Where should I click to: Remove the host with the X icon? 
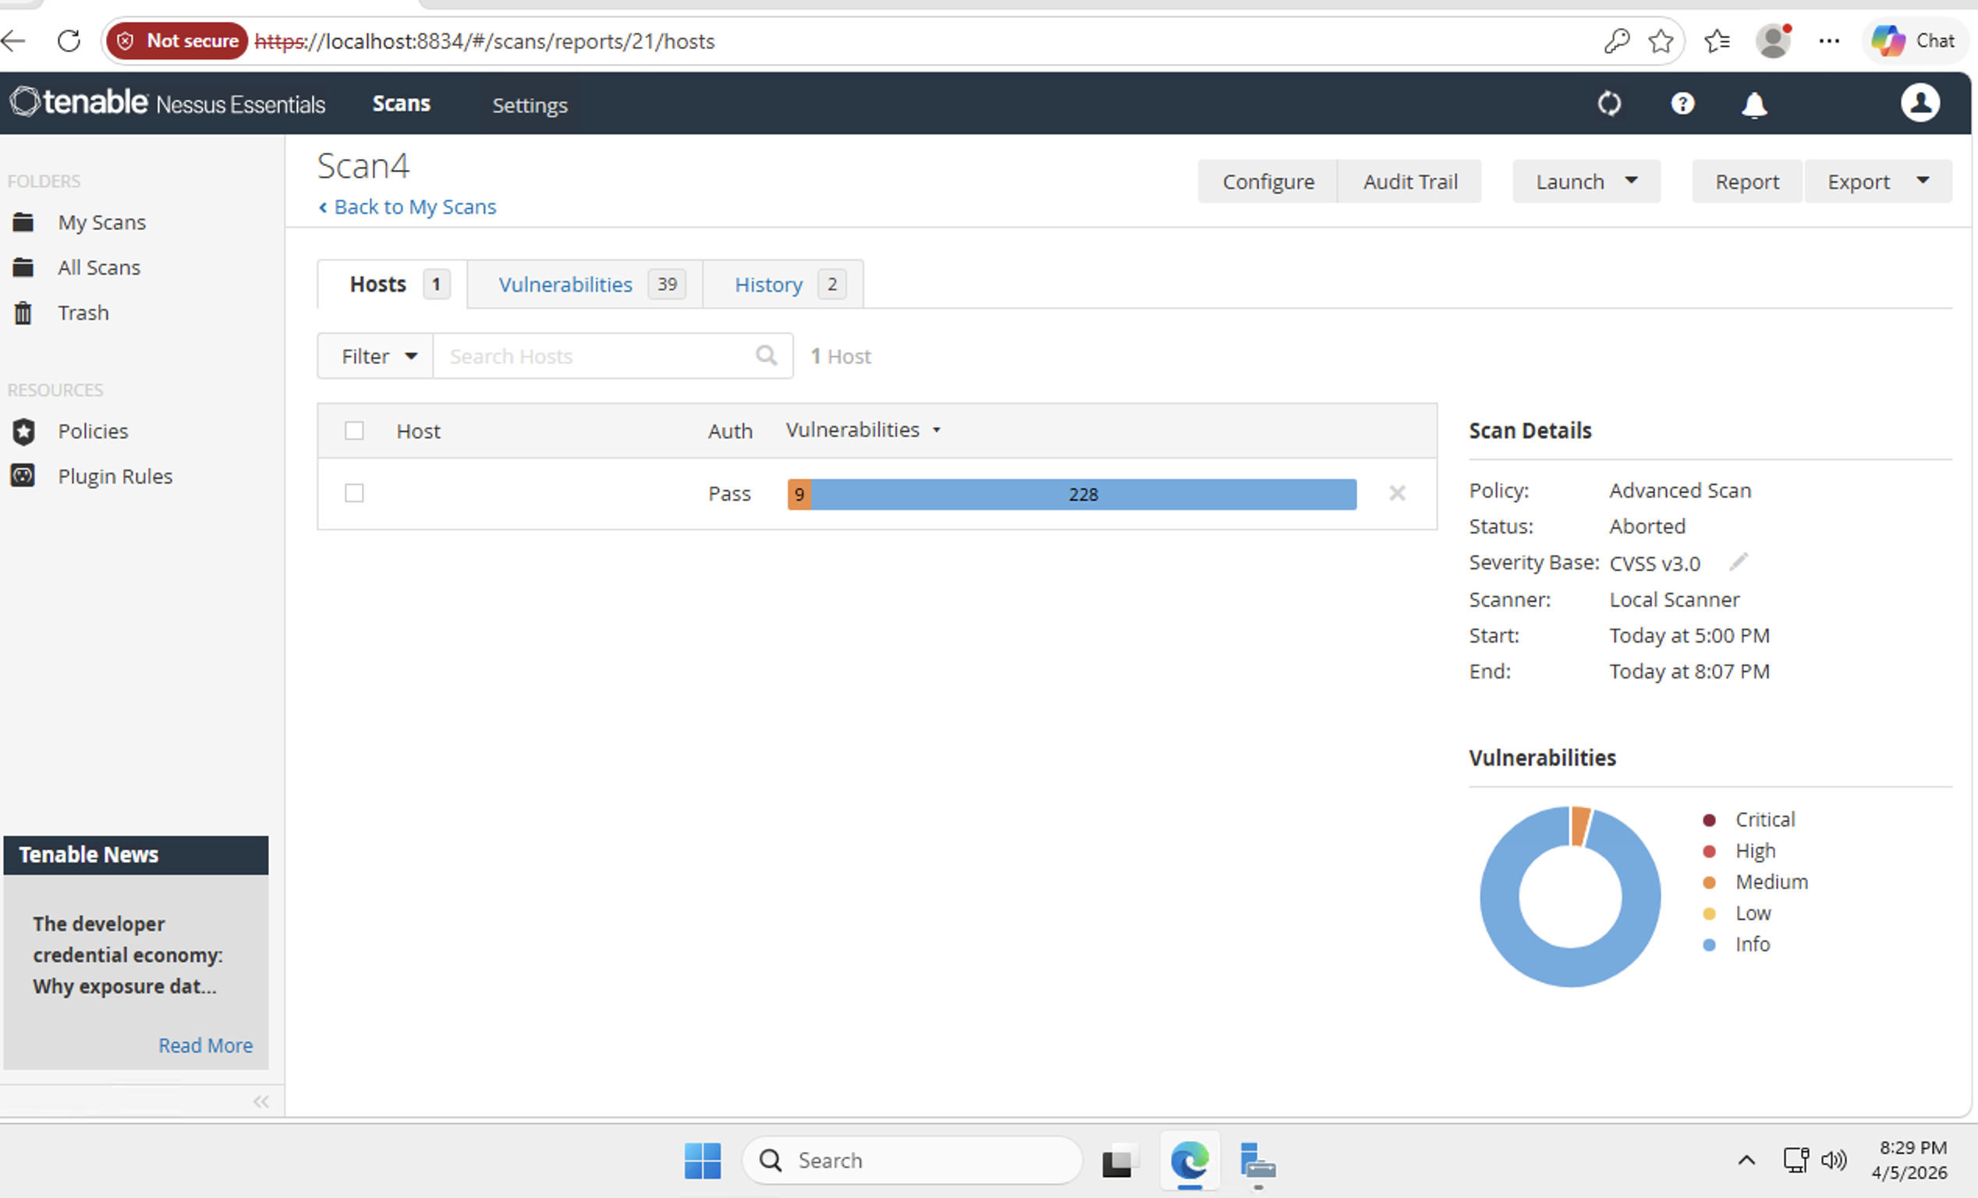point(1397,493)
